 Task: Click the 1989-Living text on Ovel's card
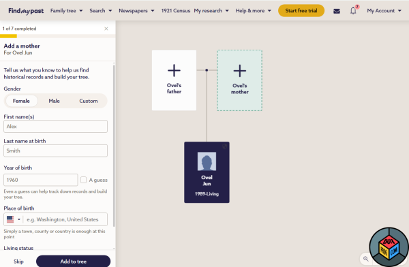pos(207,193)
